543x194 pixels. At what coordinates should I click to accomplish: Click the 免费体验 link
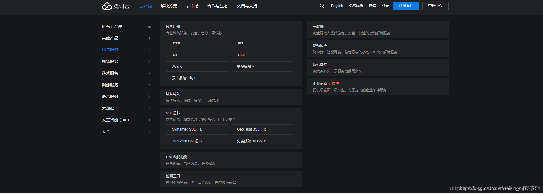tap(356, 6)
